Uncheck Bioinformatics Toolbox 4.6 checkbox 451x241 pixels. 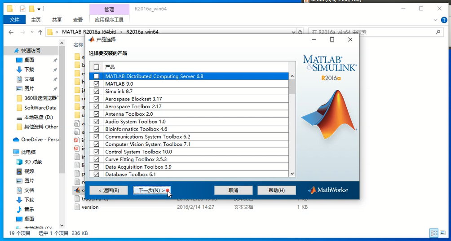click(97, 129)
